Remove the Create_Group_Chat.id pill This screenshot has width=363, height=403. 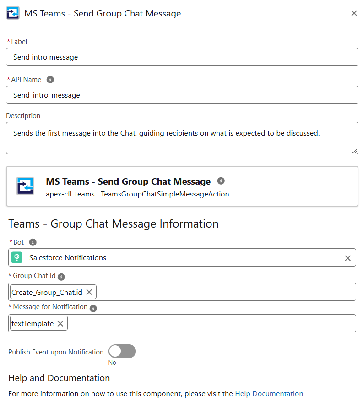point(89,292)
